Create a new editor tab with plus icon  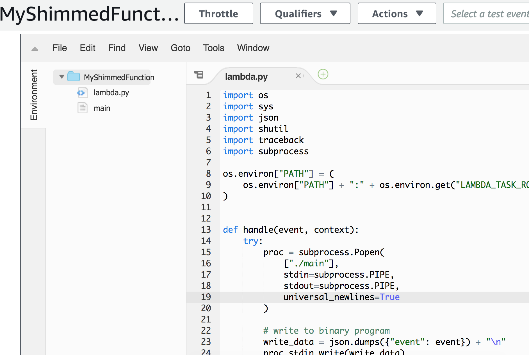point(323,74)
